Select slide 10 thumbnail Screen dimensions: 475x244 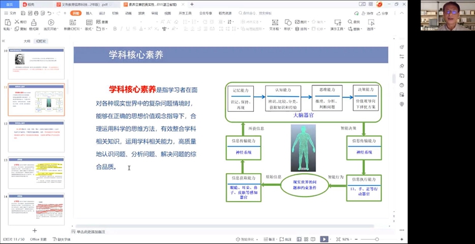[36, 63]
